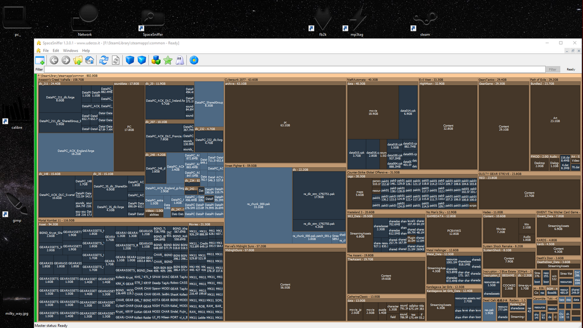Select the Art 23.1GB block
The width and height of the screenshot is (583, 328).
pos(555,120)
